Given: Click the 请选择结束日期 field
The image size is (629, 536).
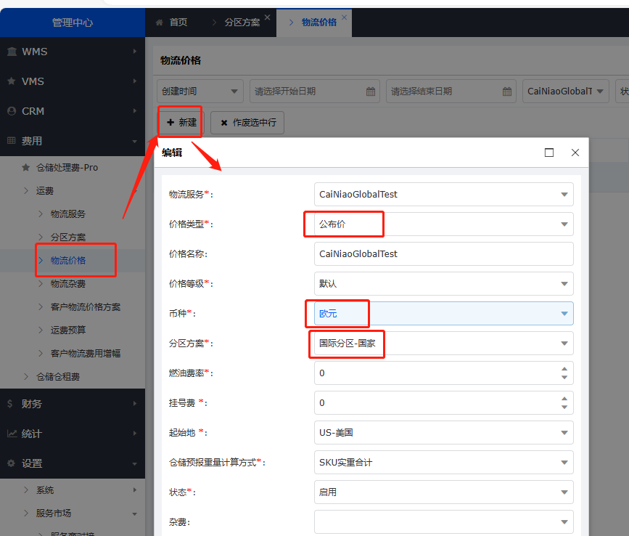Looking at the screenshot, I should pos(451,91).
